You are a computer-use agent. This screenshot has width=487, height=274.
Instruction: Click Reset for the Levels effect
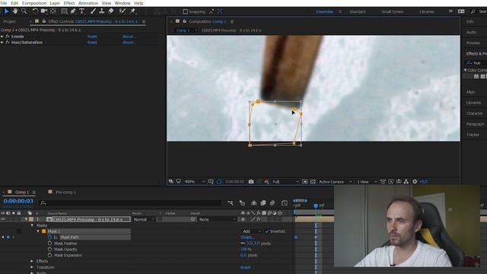[92, 37]
